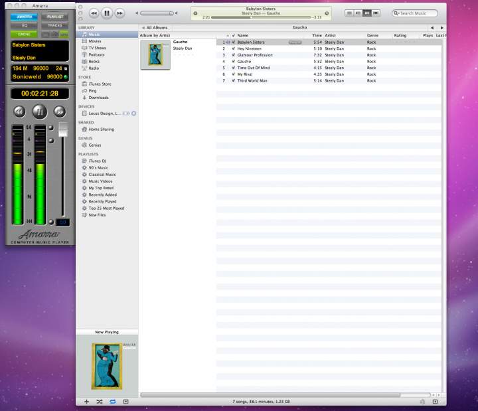The height and width of the screenshot is (411, 478).
Task: Hide the Now Playing artwork panel
Action: click(x=125, y=402)
